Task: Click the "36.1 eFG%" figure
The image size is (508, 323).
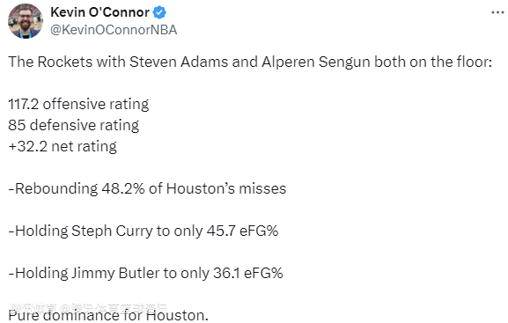Action: point(248,273)
